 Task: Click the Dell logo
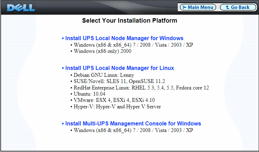21,8
